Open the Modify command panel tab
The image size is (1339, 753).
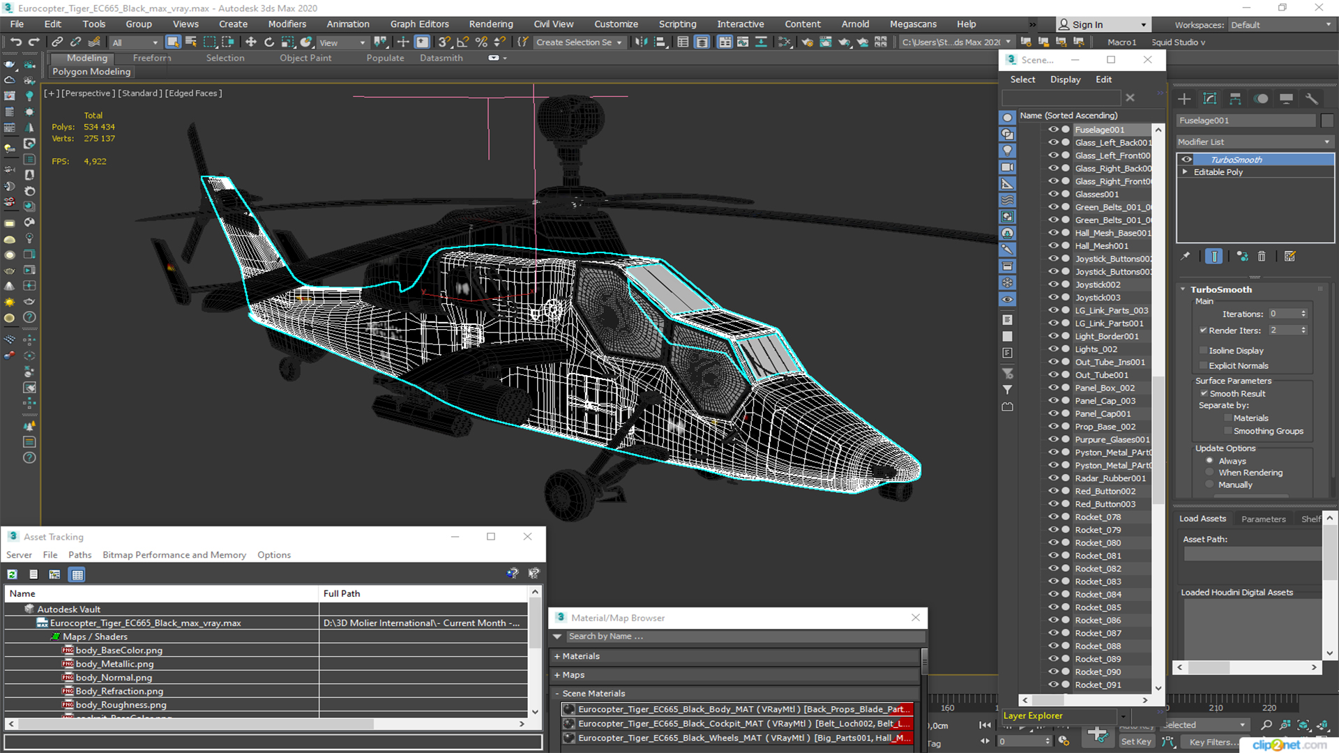coord(1210,98)
